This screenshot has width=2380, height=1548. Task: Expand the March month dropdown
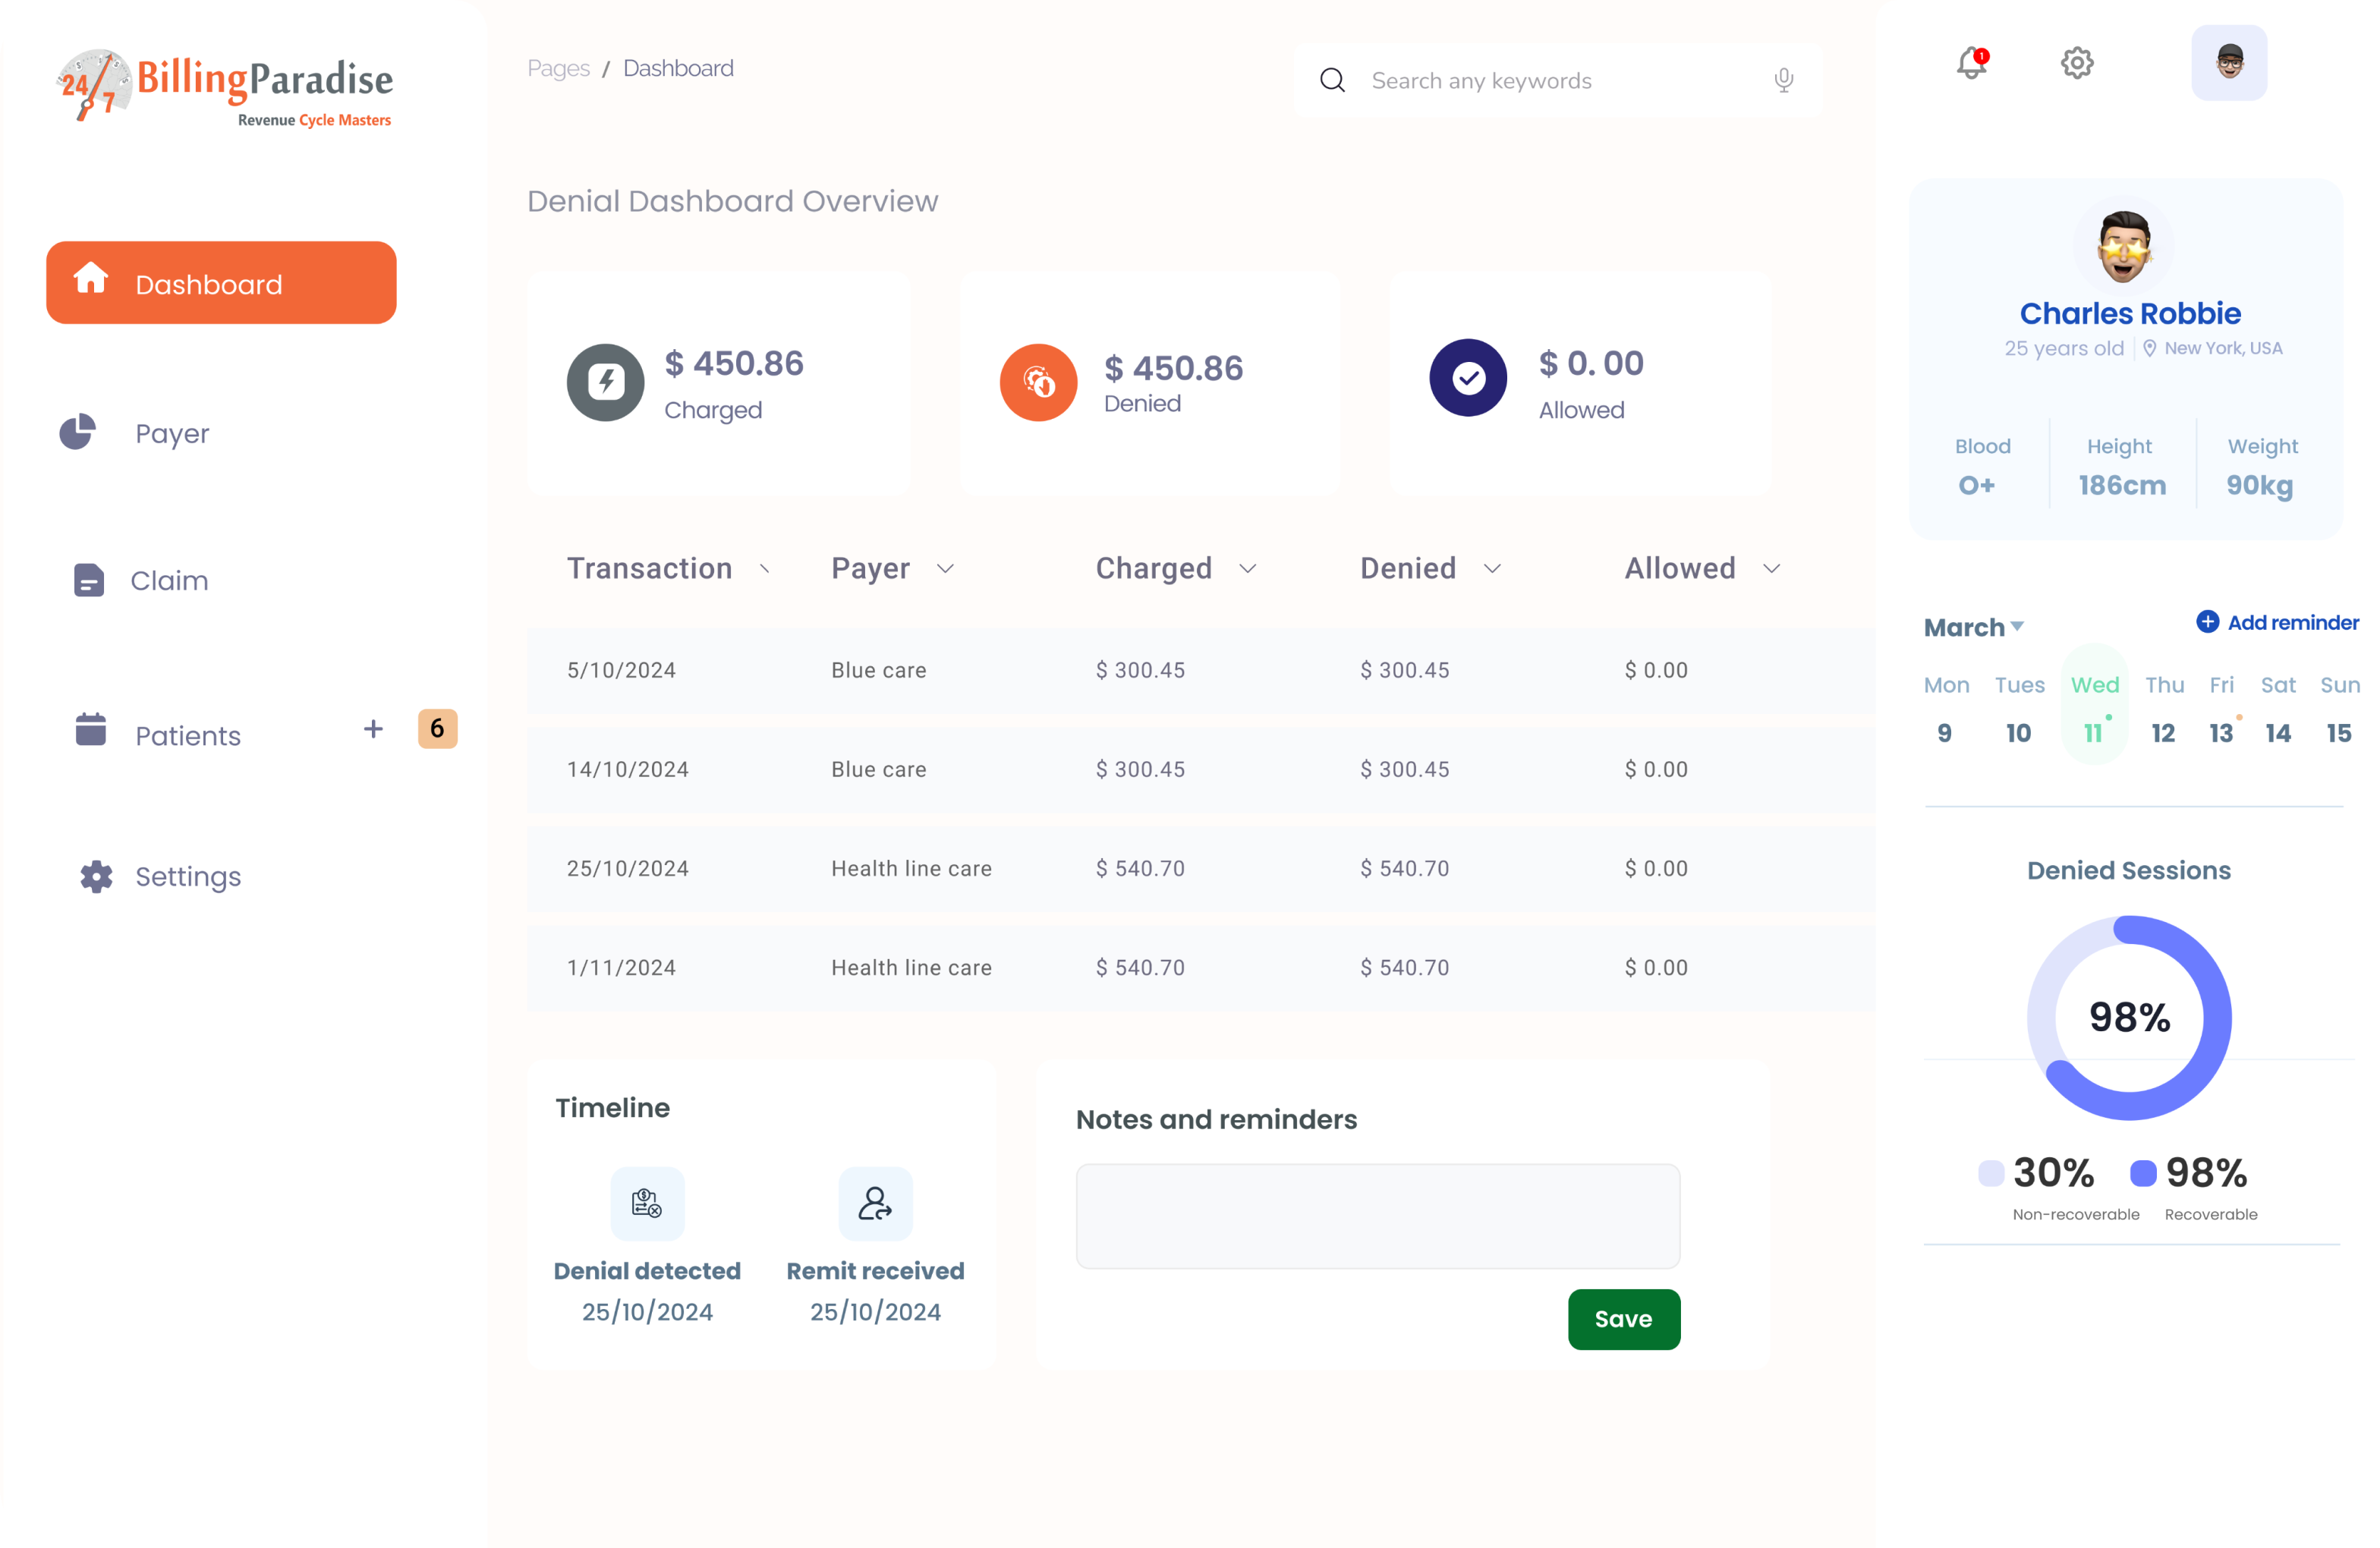point(2017,627)
